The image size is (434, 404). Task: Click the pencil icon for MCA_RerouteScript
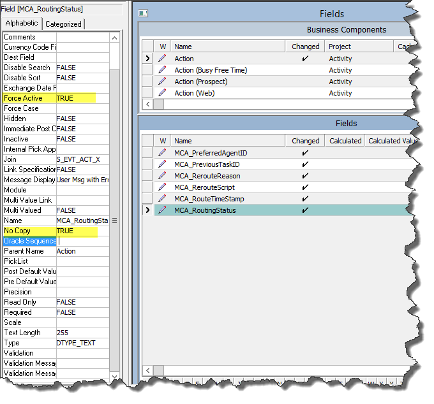(x=162, y=187)
